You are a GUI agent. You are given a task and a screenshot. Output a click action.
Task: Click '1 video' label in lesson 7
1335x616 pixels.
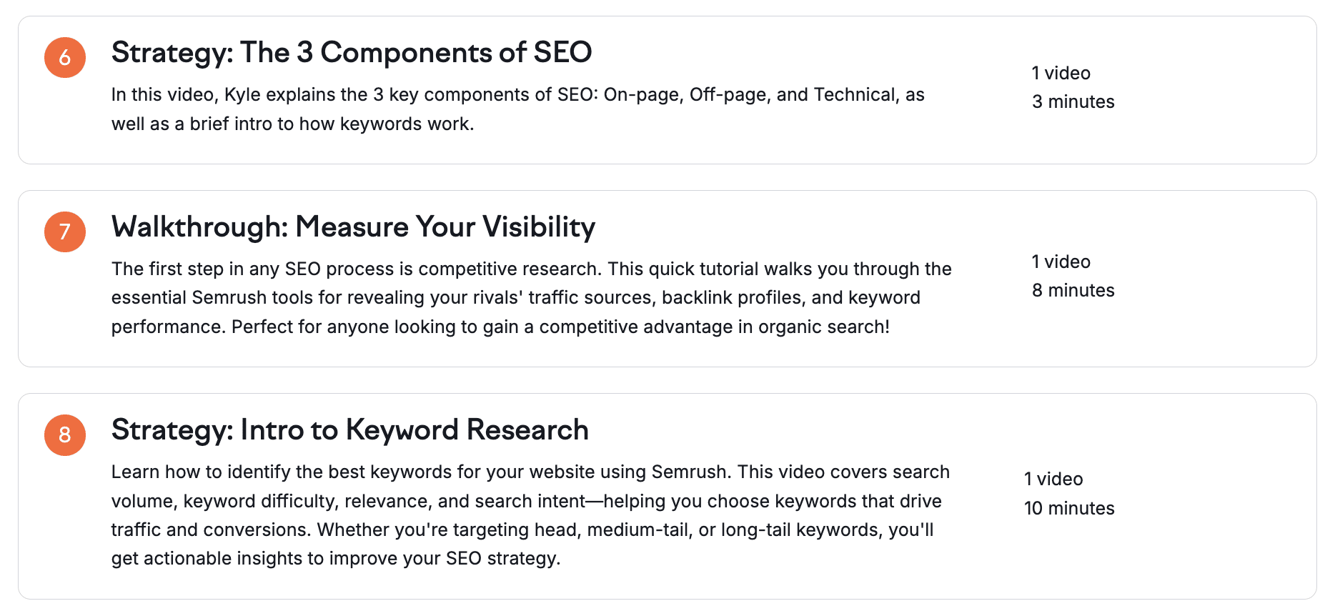(1061, 262)
